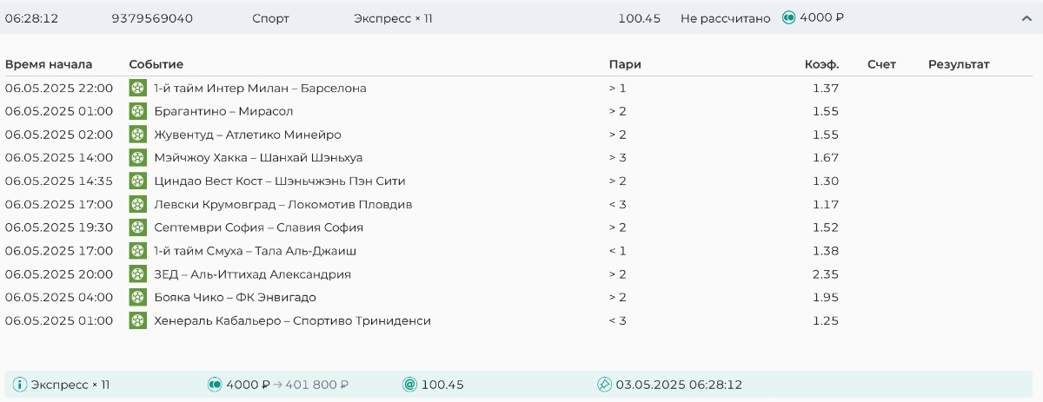The image size is (1043, 402).
Task: Click the coin icon beside 4000 ₽ header
Action: 789,17
